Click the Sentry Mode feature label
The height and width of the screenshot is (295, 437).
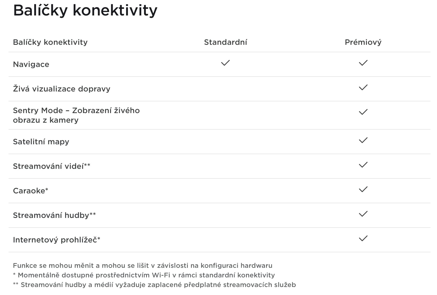[x=76, y=115]
